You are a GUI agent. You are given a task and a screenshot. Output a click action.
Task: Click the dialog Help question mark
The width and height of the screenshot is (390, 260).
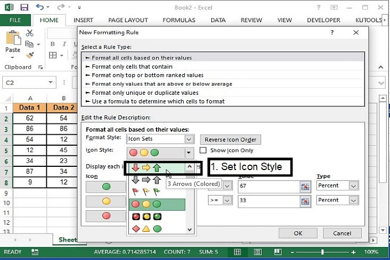pos(332,32)
